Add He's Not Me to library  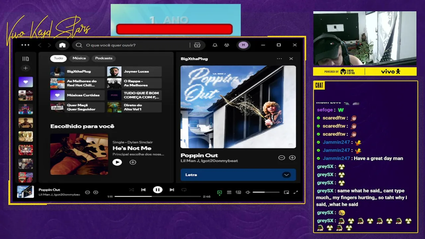click(133, 162)
